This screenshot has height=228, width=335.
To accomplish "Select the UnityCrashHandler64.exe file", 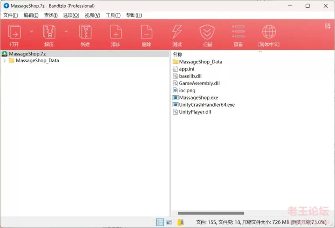I will point(207,105).
